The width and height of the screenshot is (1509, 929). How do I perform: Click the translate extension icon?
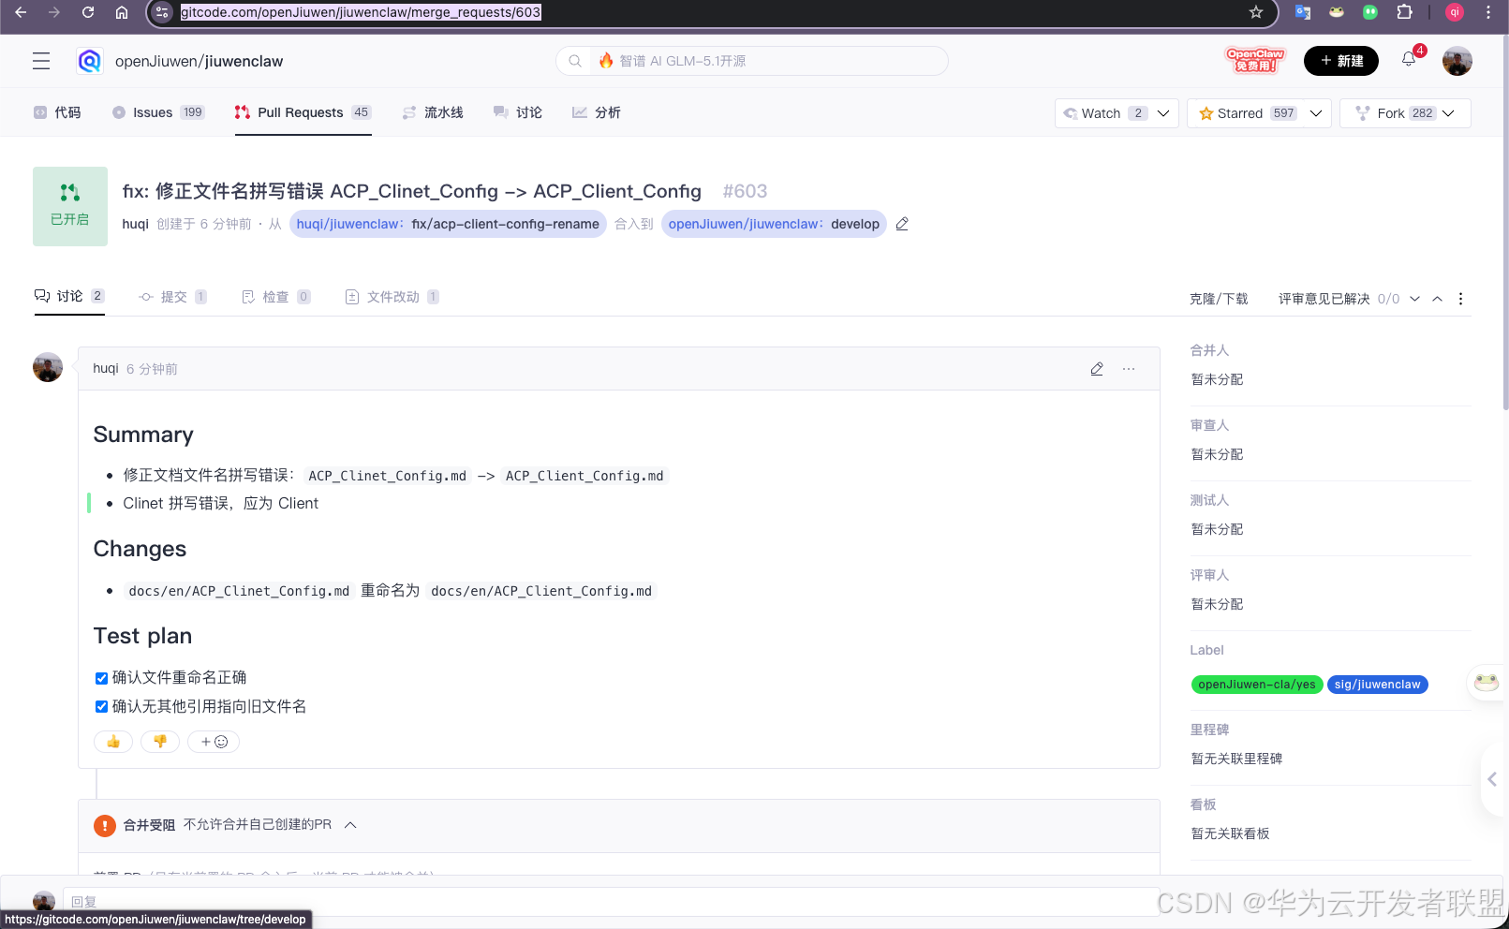point(1303,12)
